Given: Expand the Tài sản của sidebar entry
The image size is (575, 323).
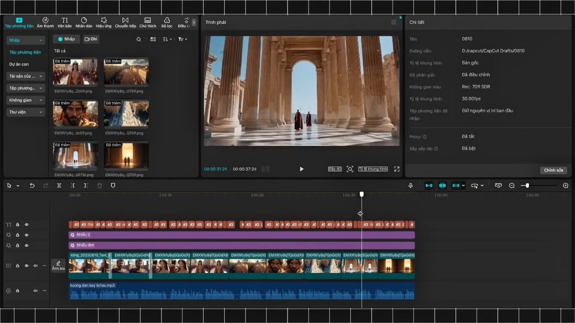Looking at the screenshot, I should [25, 76].
